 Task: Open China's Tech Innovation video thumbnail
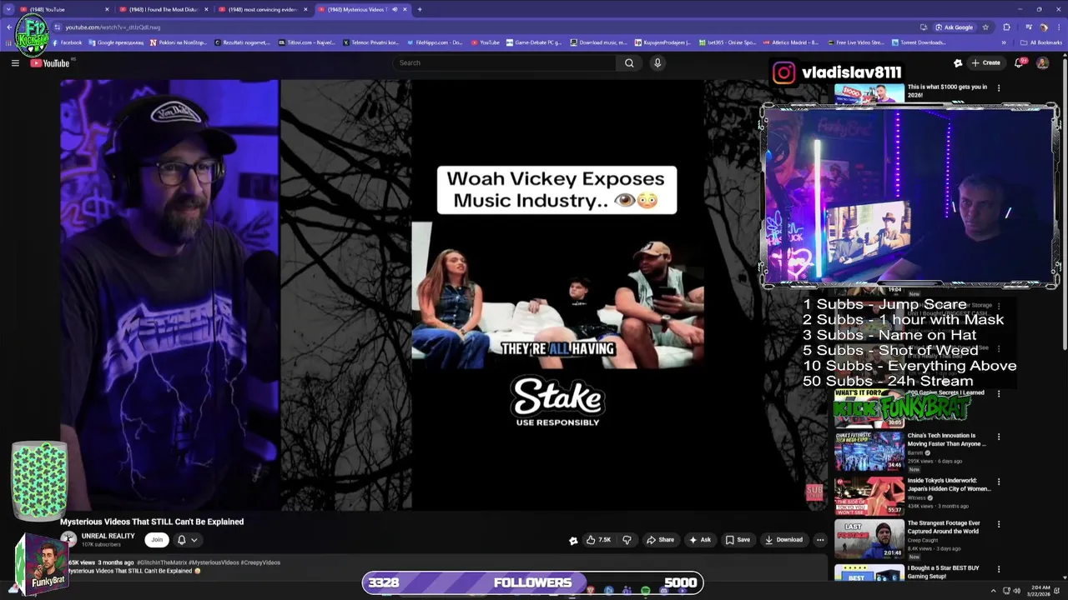(x=869, y=451)
